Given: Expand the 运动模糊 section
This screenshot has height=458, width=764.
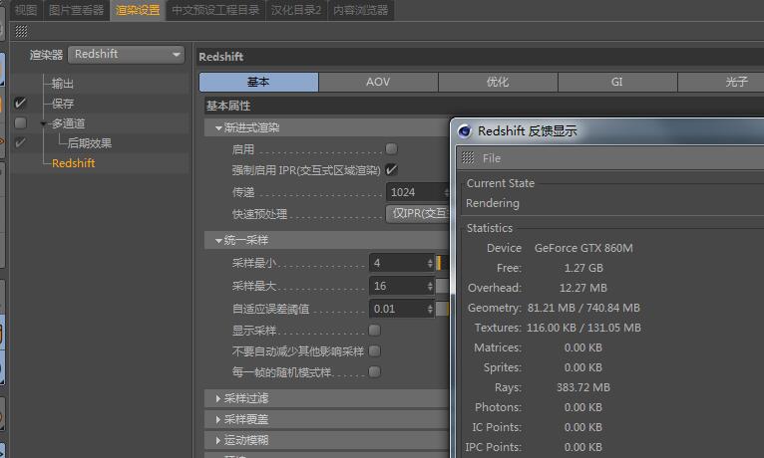Looking at the screenshot, I should 218,440.
